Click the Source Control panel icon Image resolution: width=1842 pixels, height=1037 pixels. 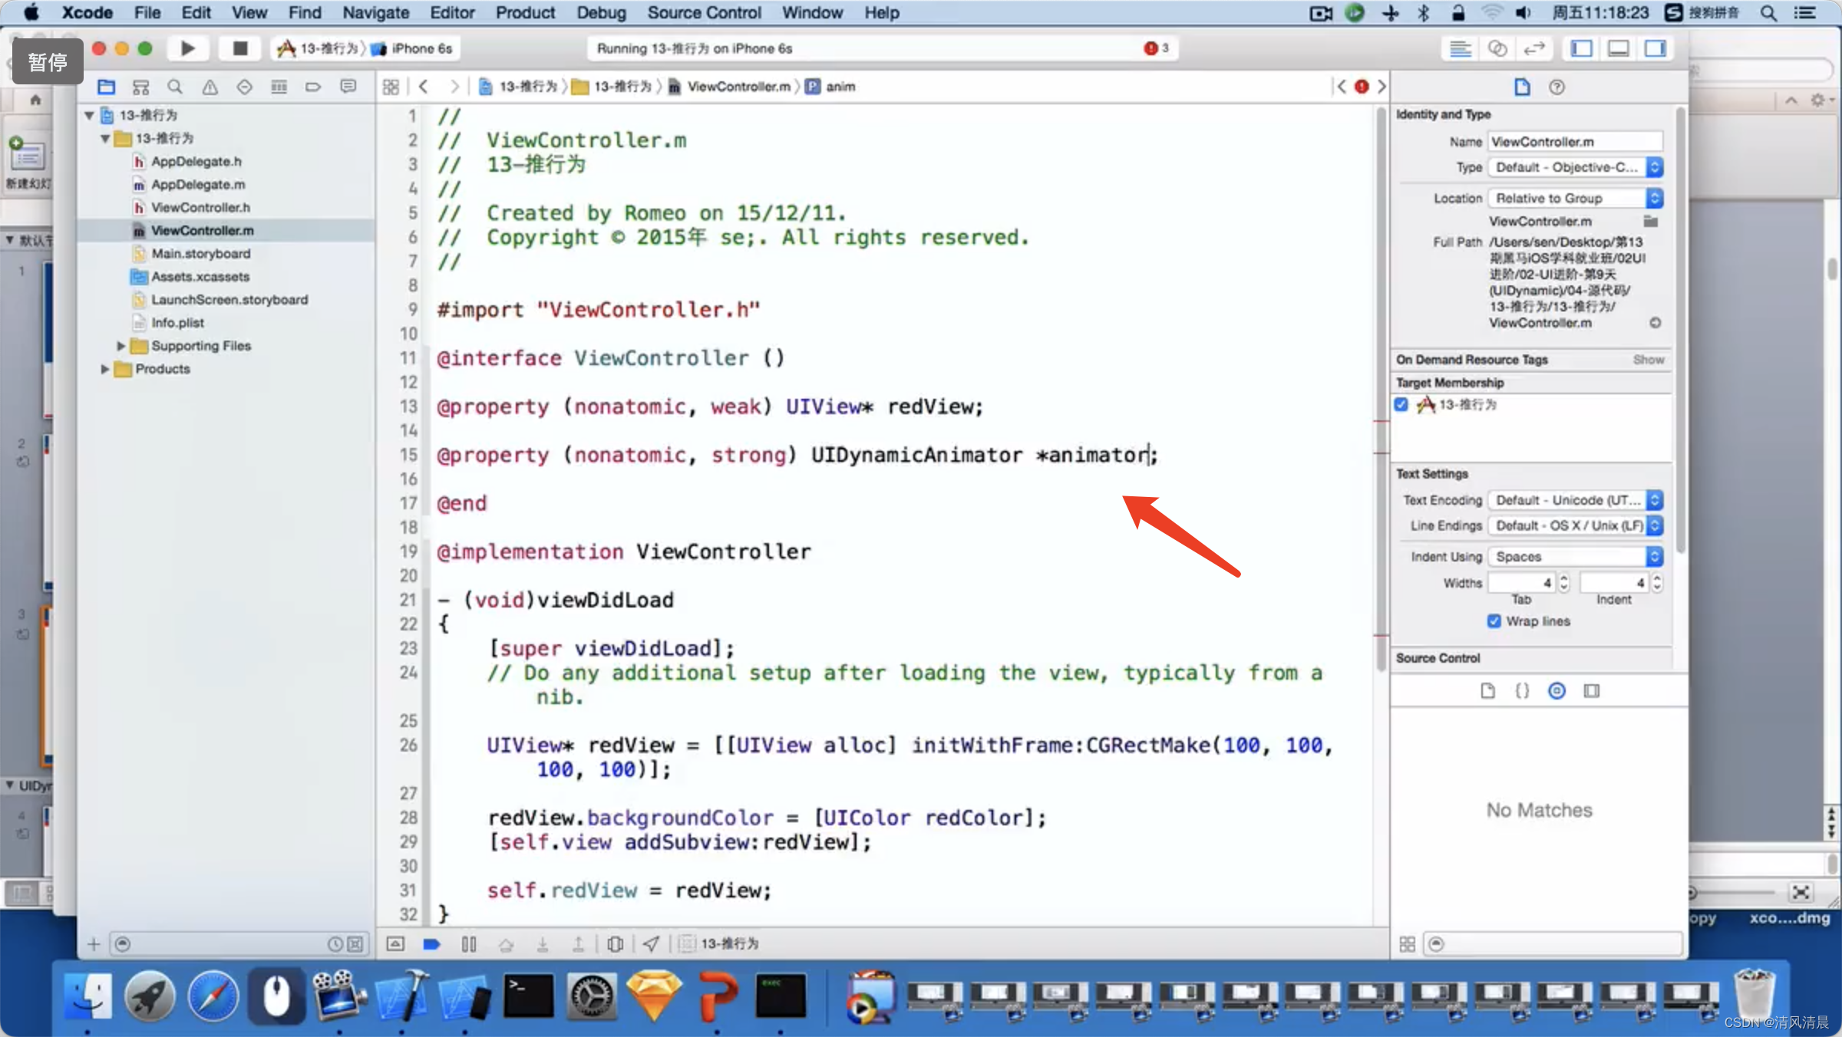(1557, 690)
